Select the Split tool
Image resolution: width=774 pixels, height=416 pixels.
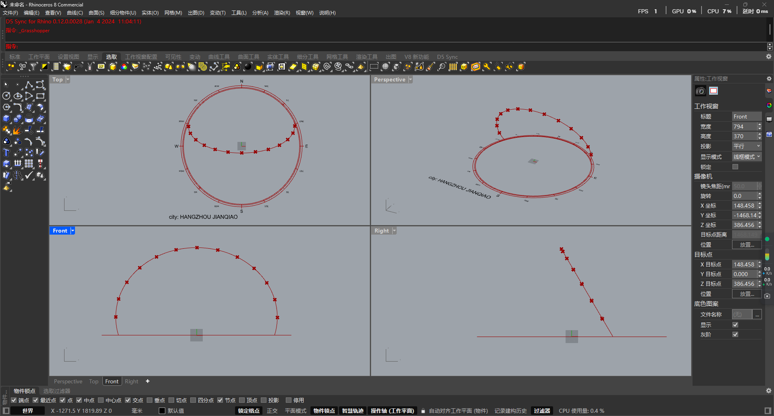40,130
